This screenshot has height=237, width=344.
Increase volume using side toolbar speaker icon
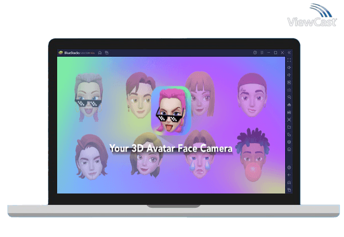[289, 68]
